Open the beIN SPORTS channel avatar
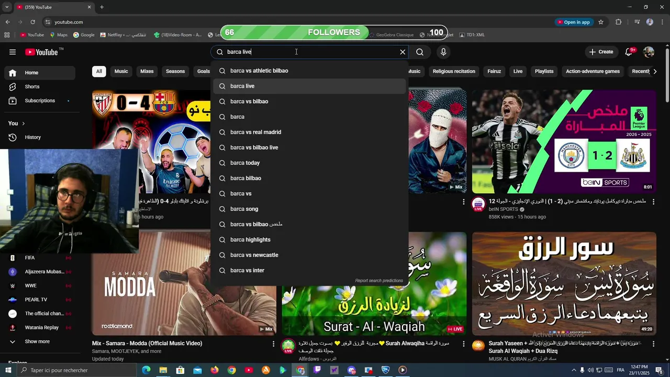The width and height of the screenshot is (670, 377). (x=478, y=204)
